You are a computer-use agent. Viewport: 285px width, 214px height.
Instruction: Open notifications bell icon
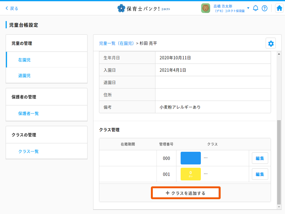point(256,8)
